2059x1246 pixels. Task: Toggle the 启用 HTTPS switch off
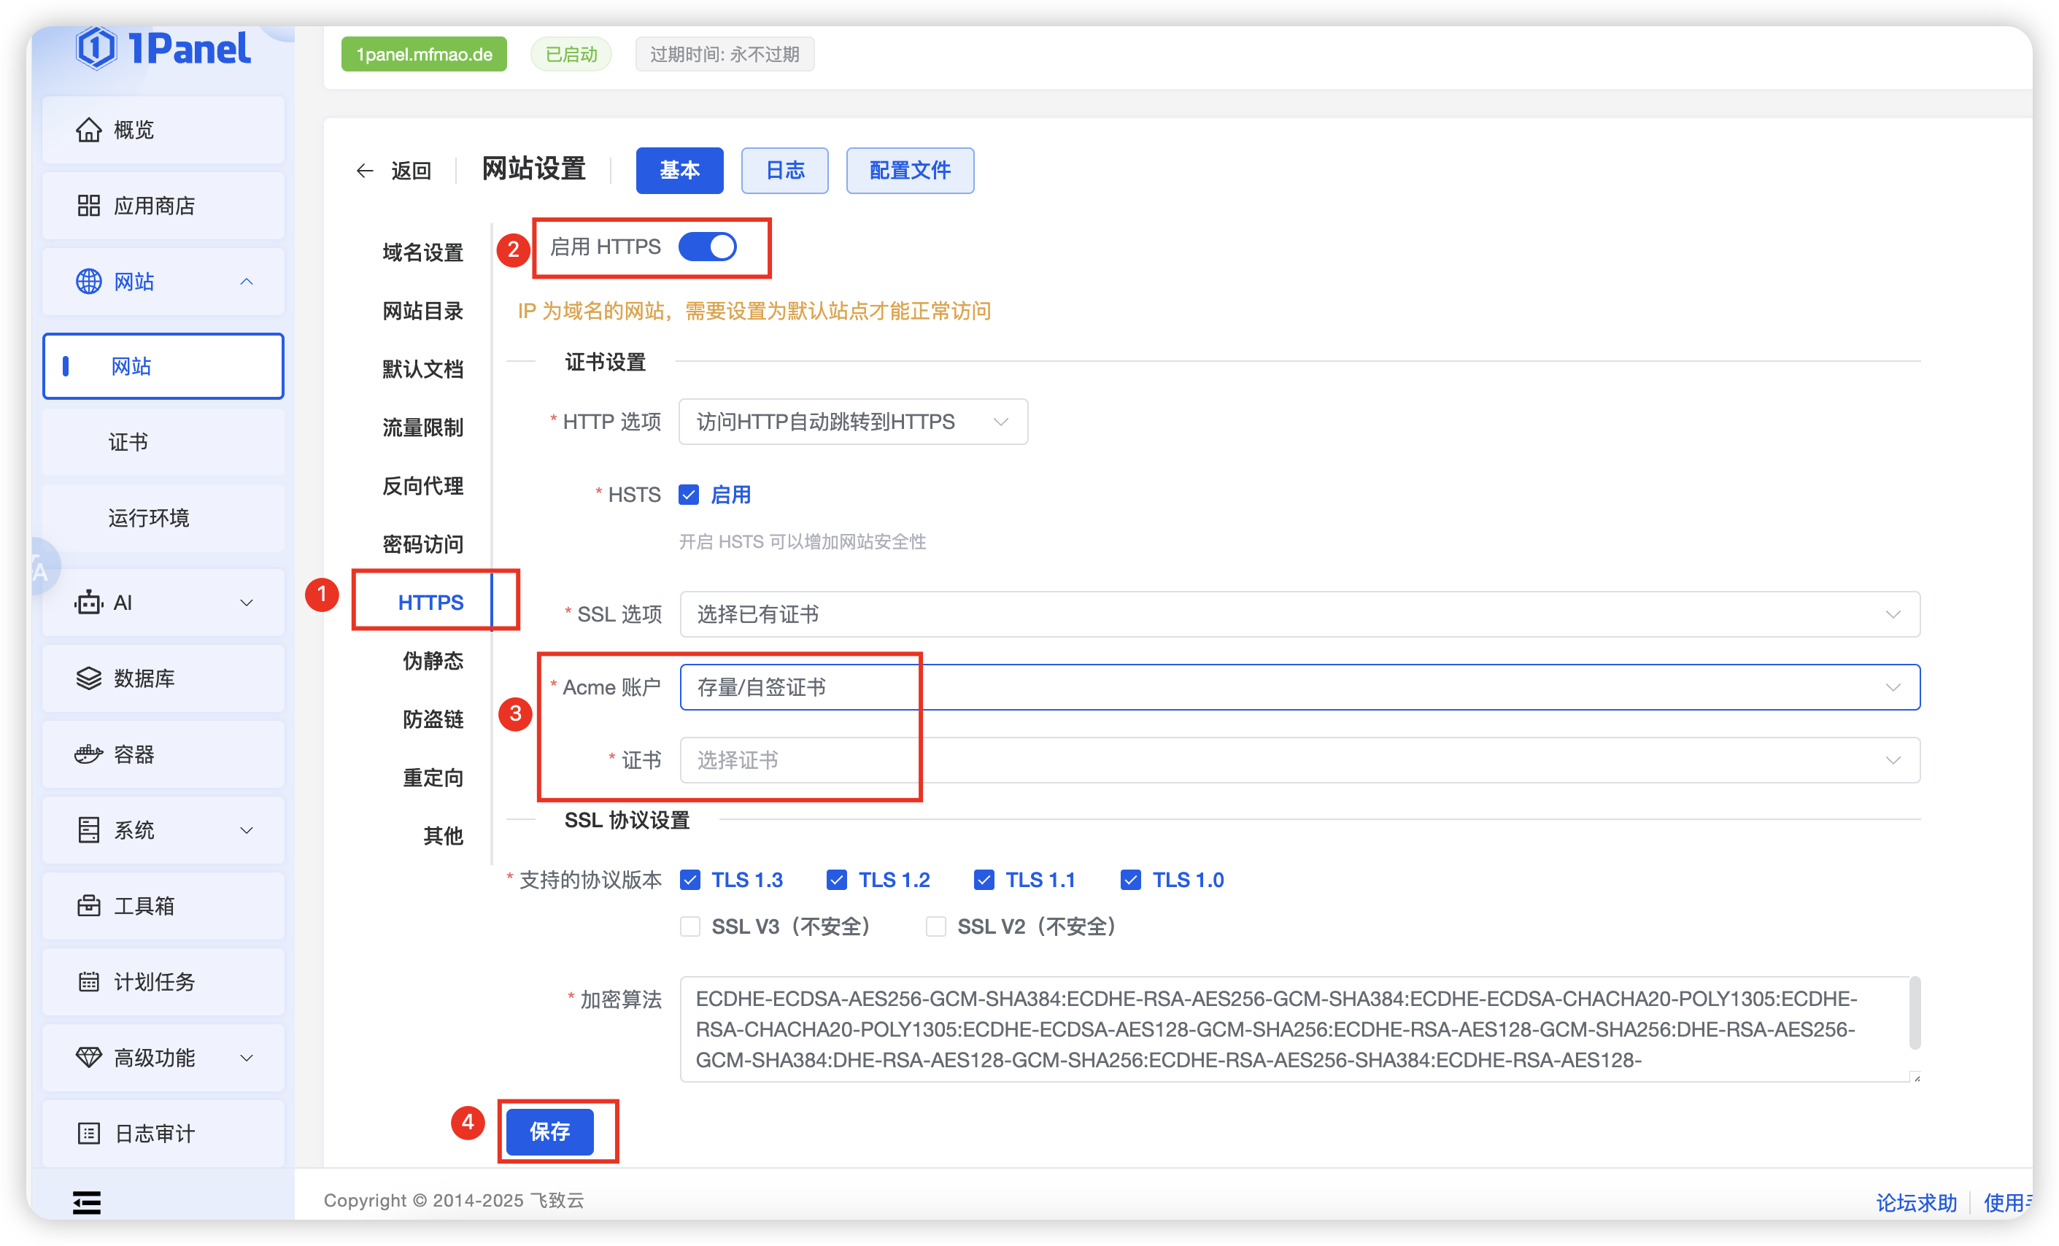point(707,247)
